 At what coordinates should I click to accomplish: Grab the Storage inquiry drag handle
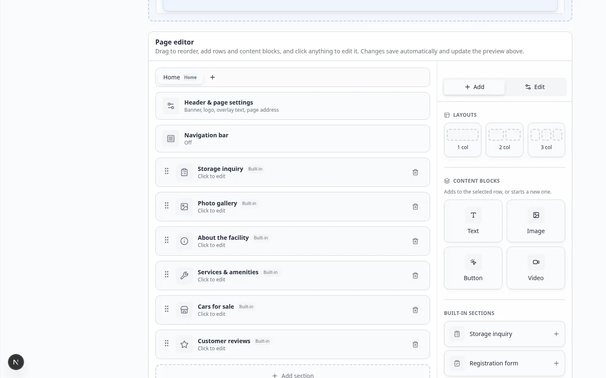[x=167, y=171]
